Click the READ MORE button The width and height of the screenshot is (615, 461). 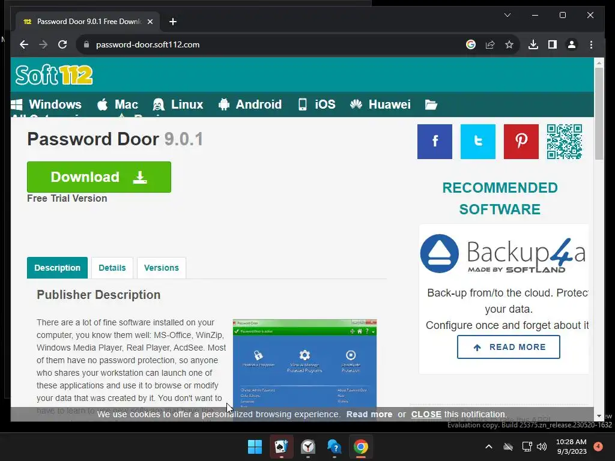508,347
